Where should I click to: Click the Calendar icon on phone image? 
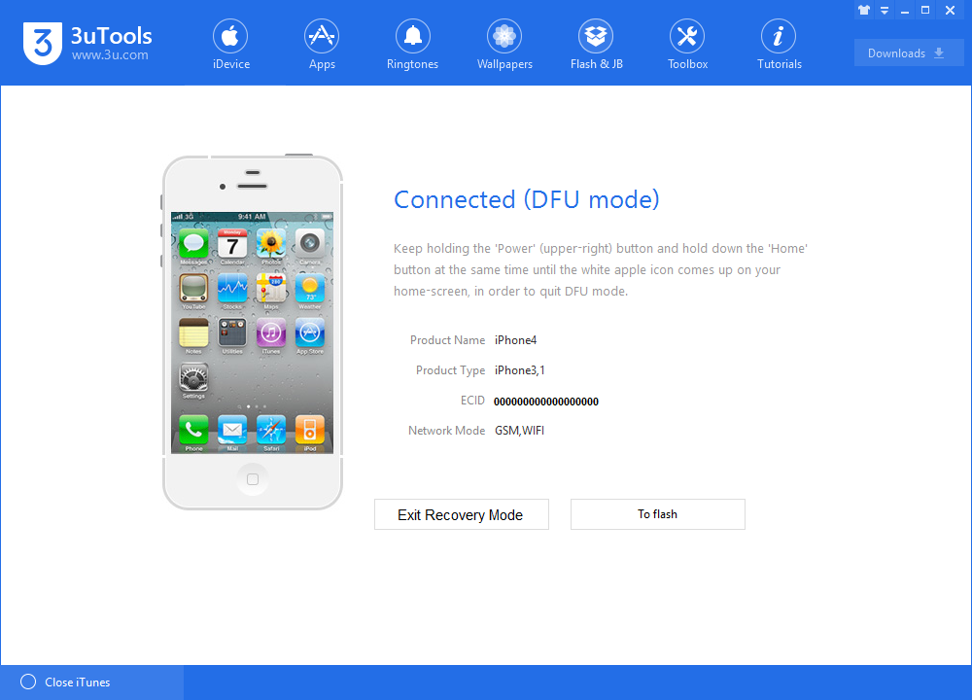pos(232,243)
